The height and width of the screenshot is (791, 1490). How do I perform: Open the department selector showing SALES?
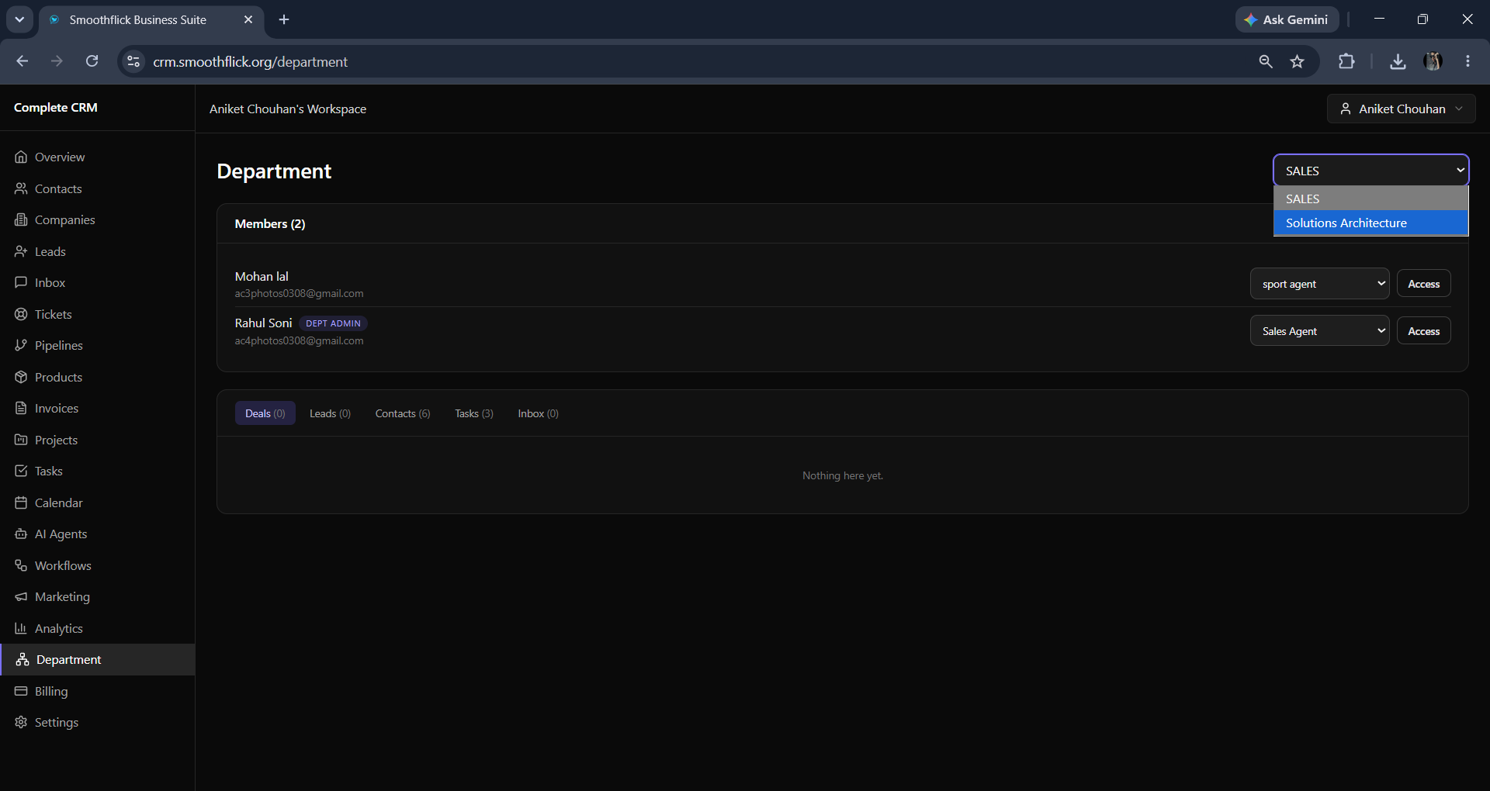1370,171
